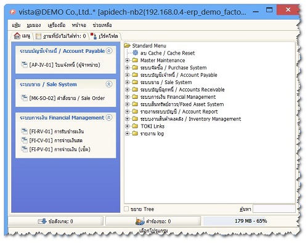Collapse the Financial Management panel
This screenshot has height=243, width=308.
tap(109, 117)
